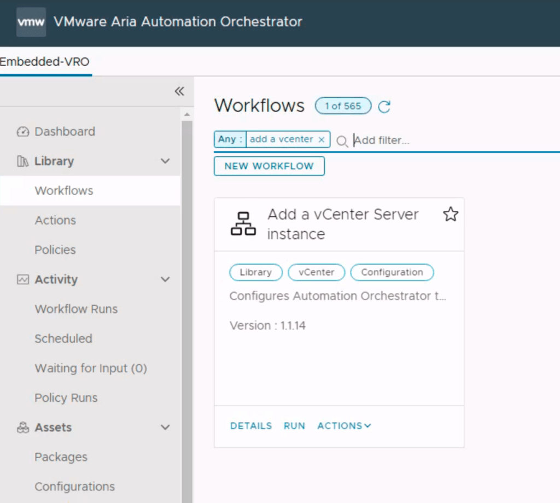560x503 pixels.
Task: Run the Add a vCenter Server workflow
Action: pyautogui.click(x=294, y=426)
